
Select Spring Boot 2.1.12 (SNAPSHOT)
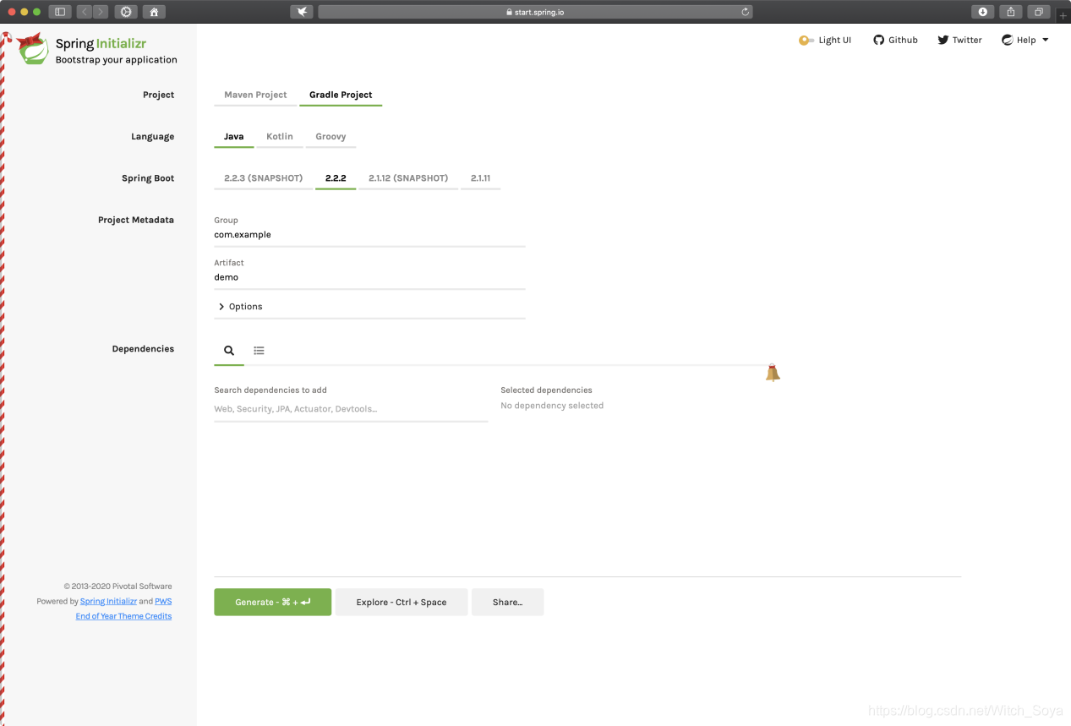pyautogui.click(x=408, y=178)
